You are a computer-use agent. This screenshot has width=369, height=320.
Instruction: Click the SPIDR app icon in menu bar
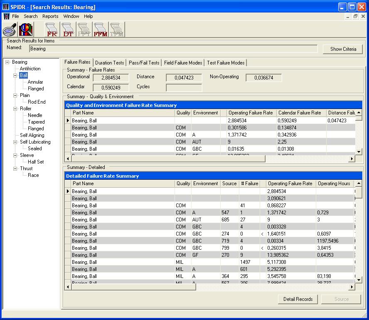pos(7,16)
